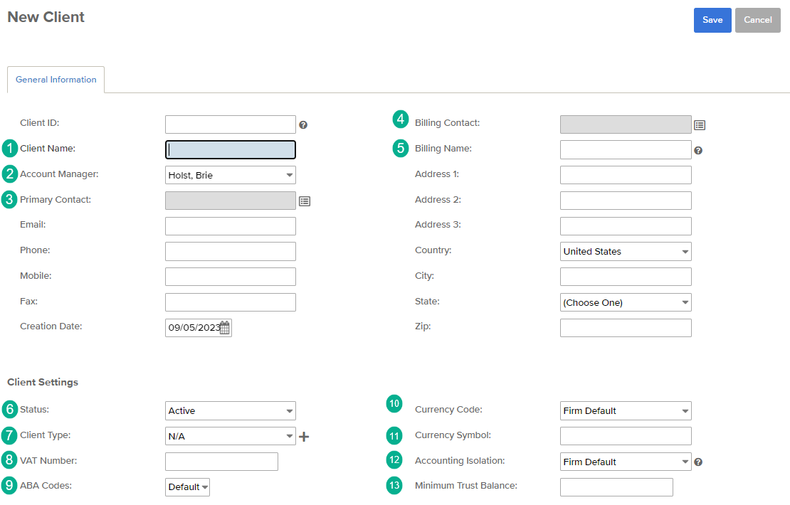Add a new Client Type with plus icon
This screenshot has width=790, height=505.
[x=304, y=437]
